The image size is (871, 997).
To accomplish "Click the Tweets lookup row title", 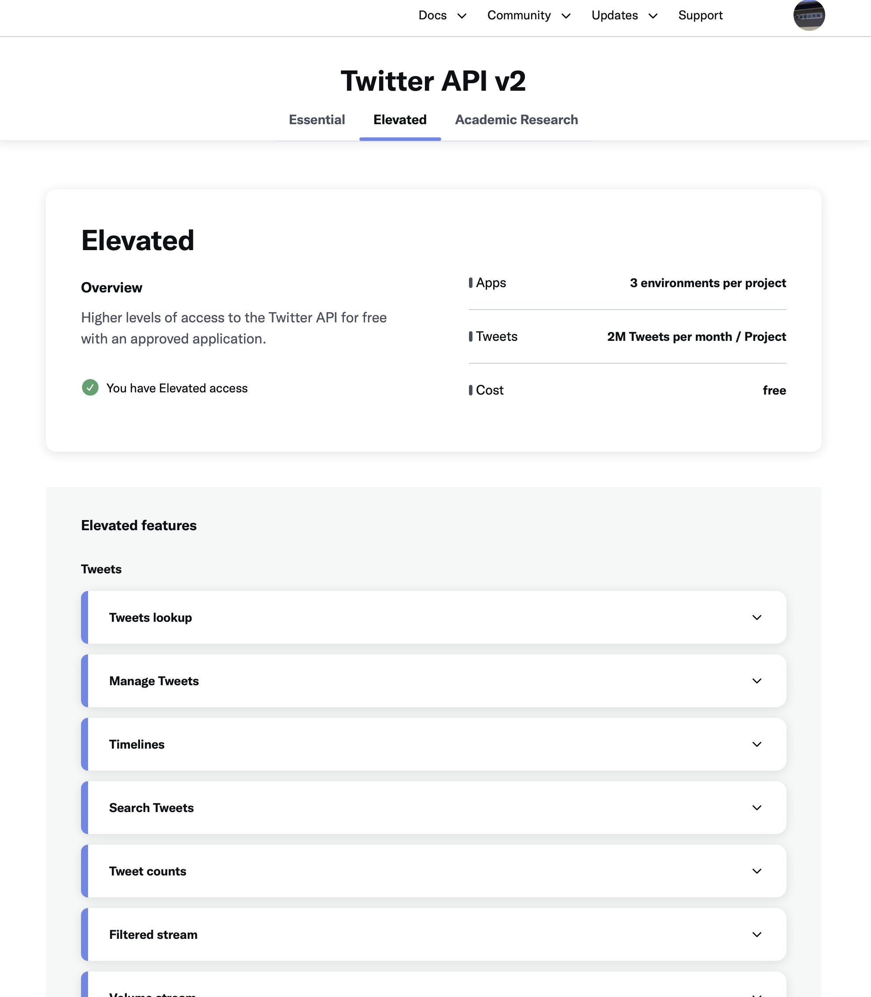I will [x=150, y=617].
